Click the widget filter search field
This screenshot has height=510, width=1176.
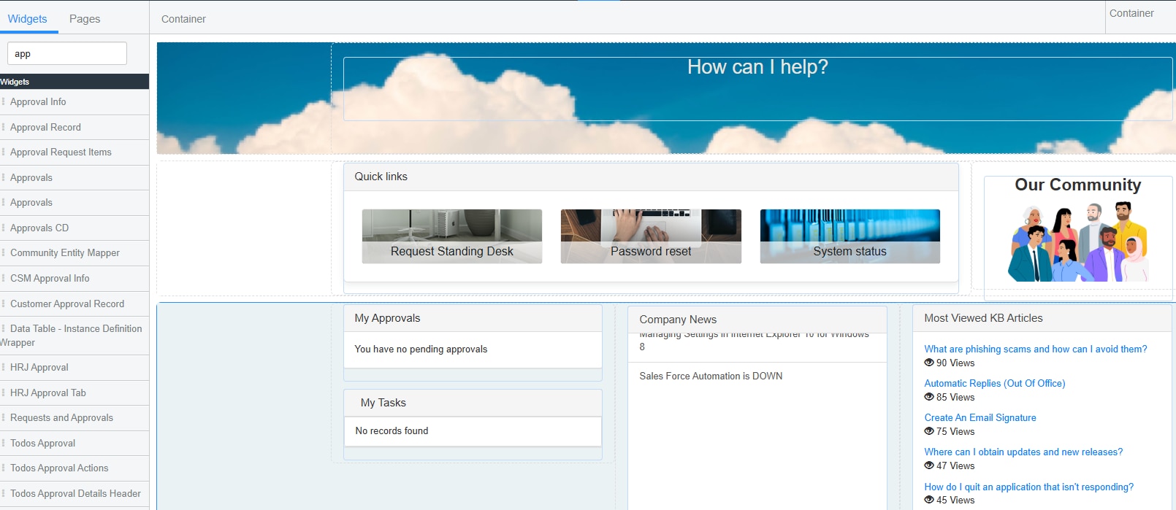click(67, 54)
